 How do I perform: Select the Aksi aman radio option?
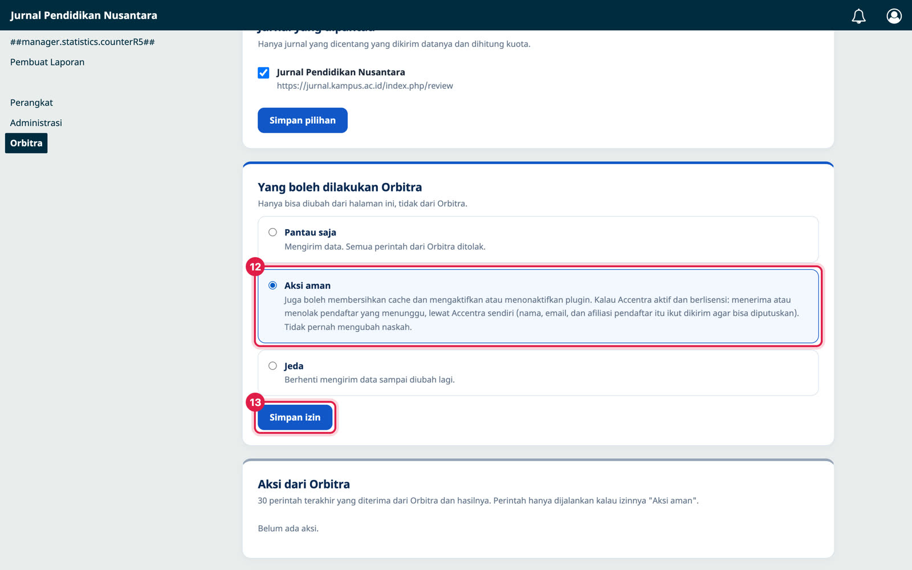[x=272, y=285]
